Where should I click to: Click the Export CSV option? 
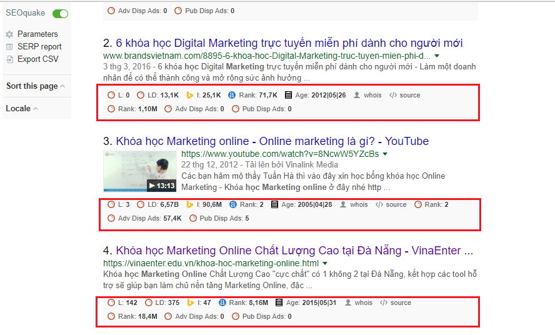coord(38,59)
